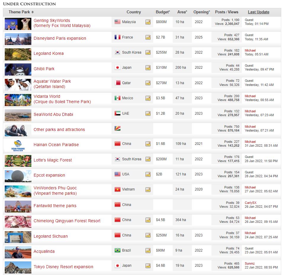The height and width of the screenshot is (275, 283).
Task: Open the Lotte's Magic Forest thread
Action: (53, 160)
